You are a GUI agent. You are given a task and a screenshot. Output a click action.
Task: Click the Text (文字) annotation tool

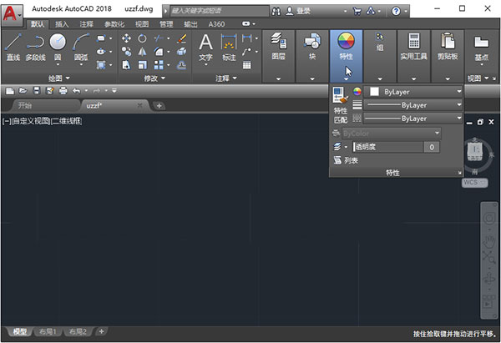point(205,46)
